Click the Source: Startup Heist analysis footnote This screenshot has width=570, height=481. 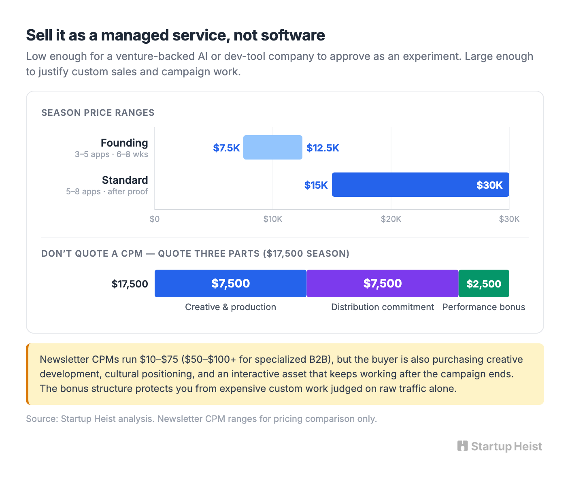click(x=202, y=419)
